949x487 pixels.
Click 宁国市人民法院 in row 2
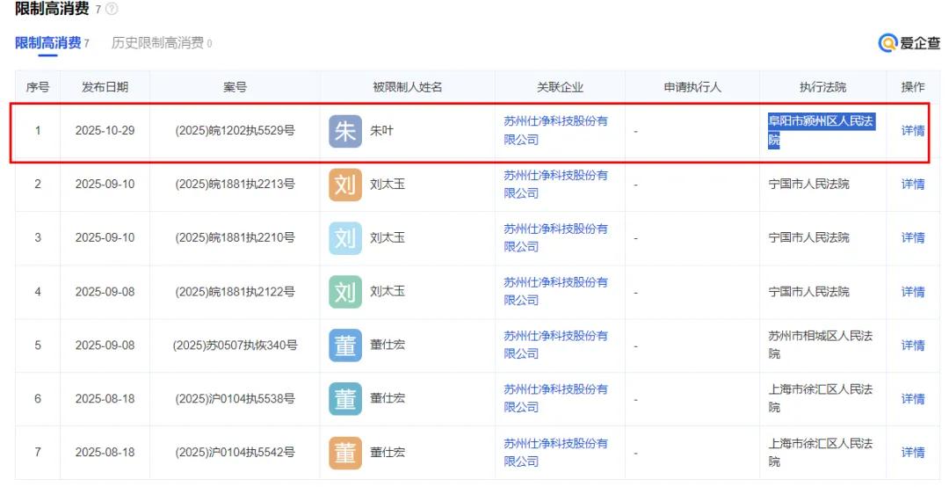[x=808, y=184]
